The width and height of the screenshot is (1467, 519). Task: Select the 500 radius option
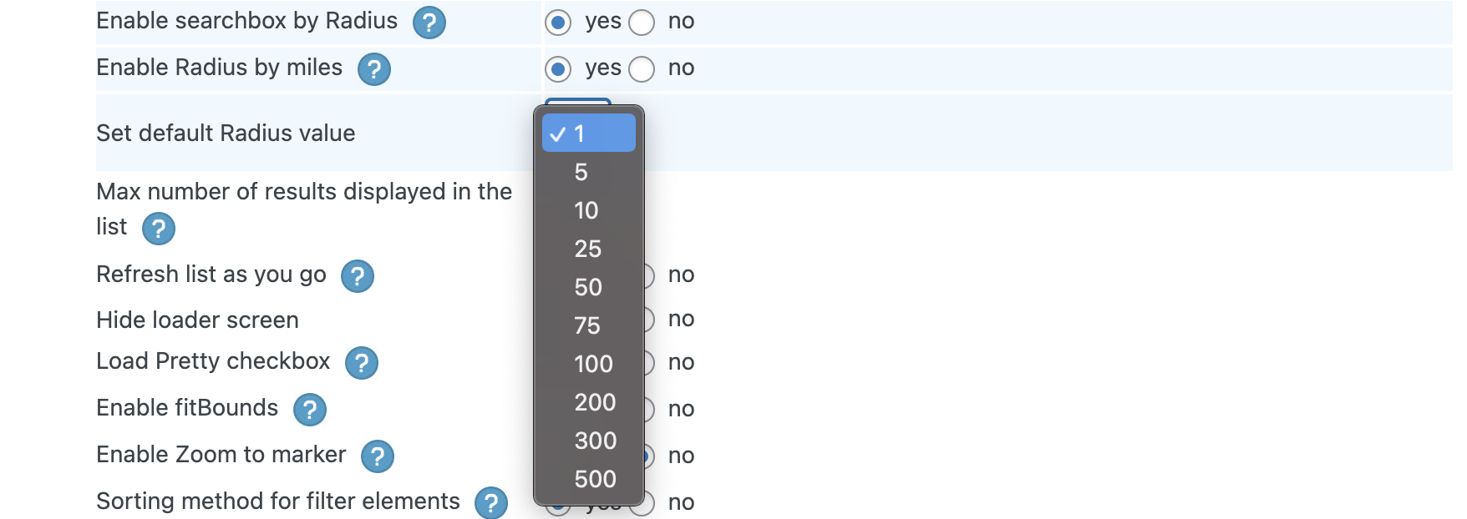(x=595, y=479)
